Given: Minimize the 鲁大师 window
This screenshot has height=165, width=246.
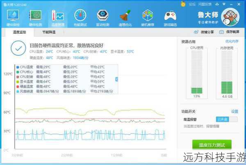Looking at the screenshot, I should click(231, 5).
